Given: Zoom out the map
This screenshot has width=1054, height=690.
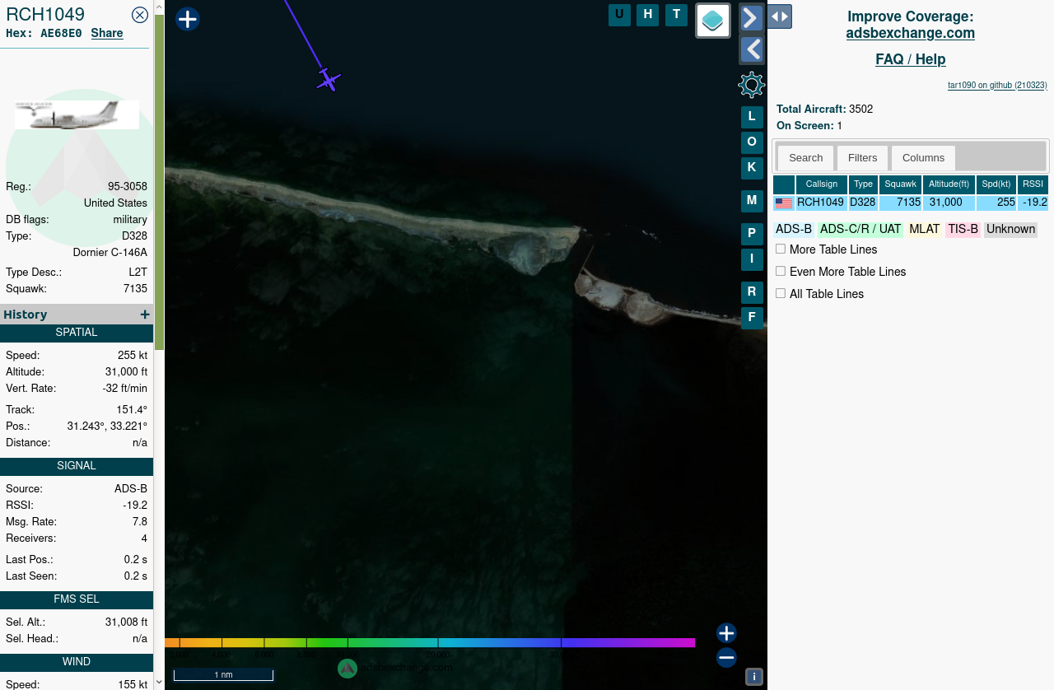Looking at the screenshot, I should pos(726,657).
